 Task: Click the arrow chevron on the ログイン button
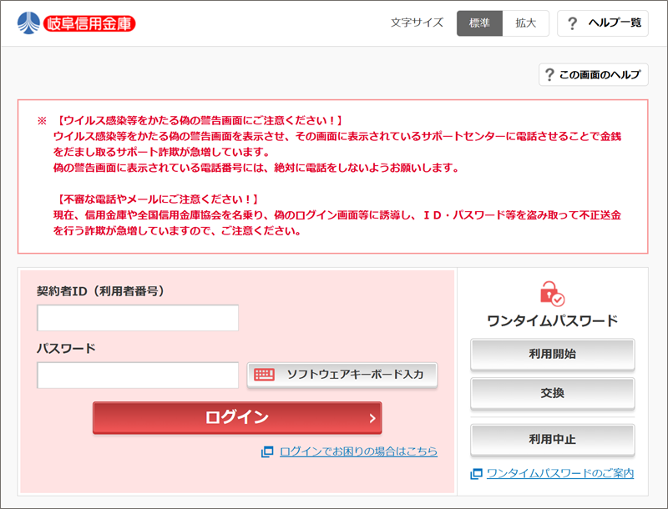point(372,418)
